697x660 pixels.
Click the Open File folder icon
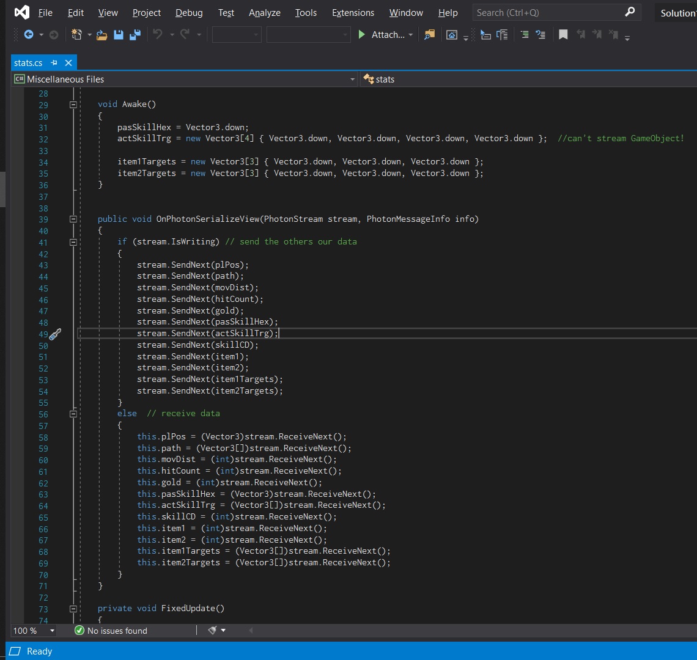pos(101,35)
